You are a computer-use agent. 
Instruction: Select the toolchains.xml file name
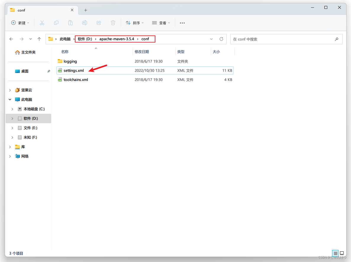point(76,79)
